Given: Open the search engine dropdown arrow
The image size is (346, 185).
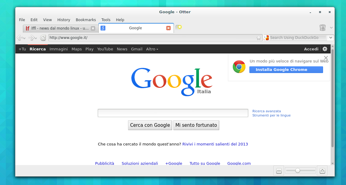Looking at the screenshot, I should point(331,38).
